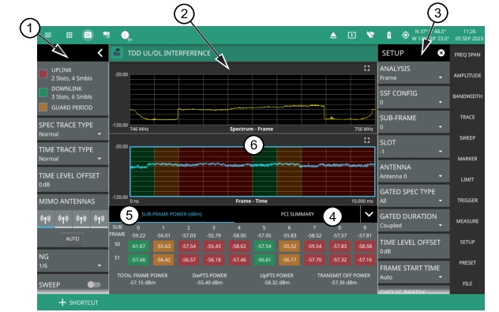499x312 pixels.
Task: Select the first MIMO antenna
Action: 46,219
